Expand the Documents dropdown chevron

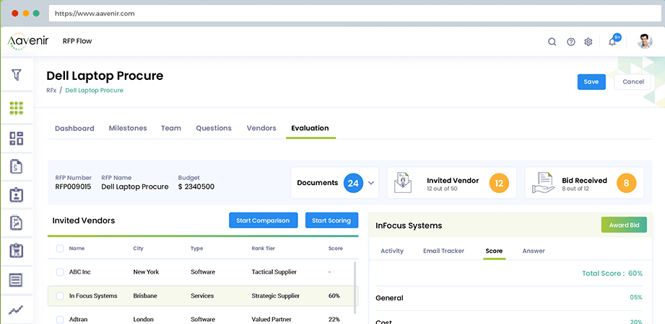click(x=371, y=183)
